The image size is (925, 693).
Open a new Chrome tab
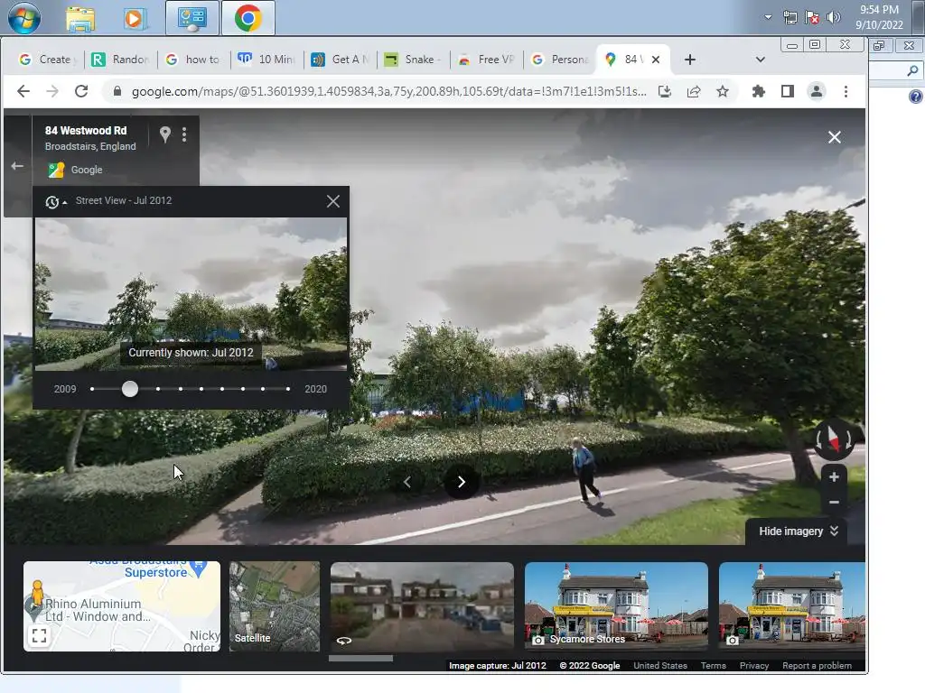[689, 60]
